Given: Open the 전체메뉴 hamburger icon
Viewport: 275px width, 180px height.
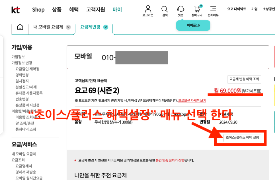Looking at the screenshot, I should click(x=213, y=9).
